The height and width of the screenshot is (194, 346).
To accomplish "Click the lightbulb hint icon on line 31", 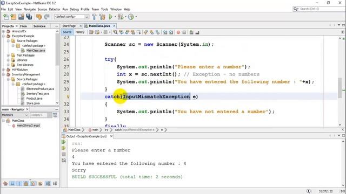I will coord(68,96).
